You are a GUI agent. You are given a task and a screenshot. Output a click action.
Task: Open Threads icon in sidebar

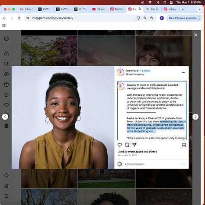[6, 185]
